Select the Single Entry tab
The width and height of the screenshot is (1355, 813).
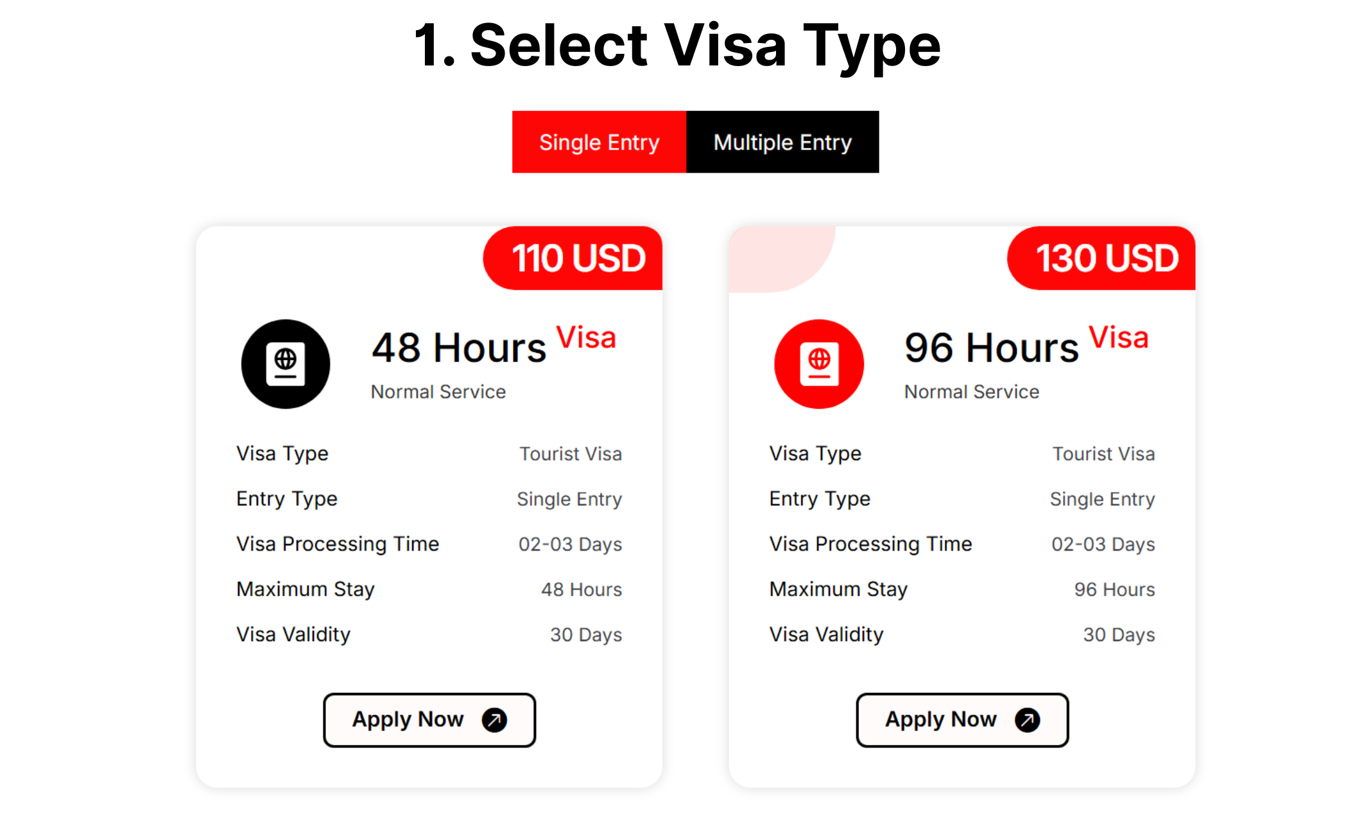pyautogui.click(x=599, y=142)
